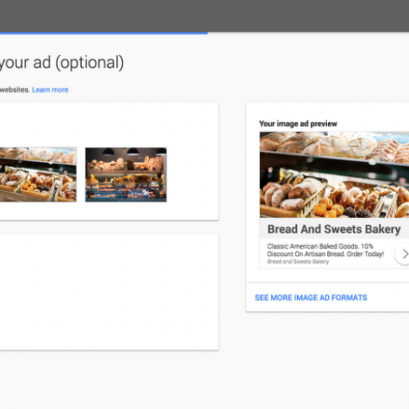Click the chevron arrow in ad preview

coord(404,254)
